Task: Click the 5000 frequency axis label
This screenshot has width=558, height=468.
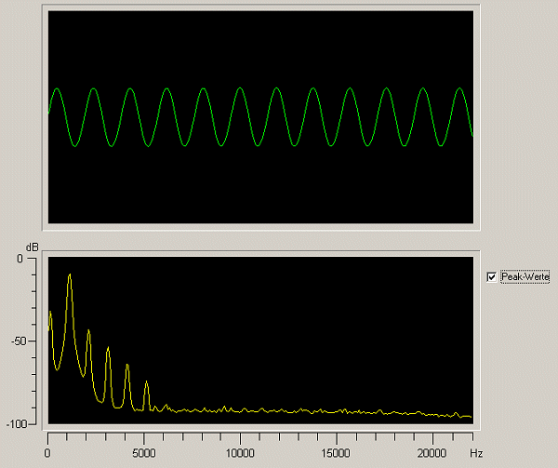Action: (x=144, y=453)
